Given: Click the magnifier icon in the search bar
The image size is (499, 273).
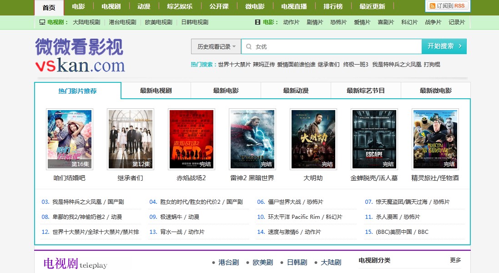Looking at the screenshot, I should [248, 46].
